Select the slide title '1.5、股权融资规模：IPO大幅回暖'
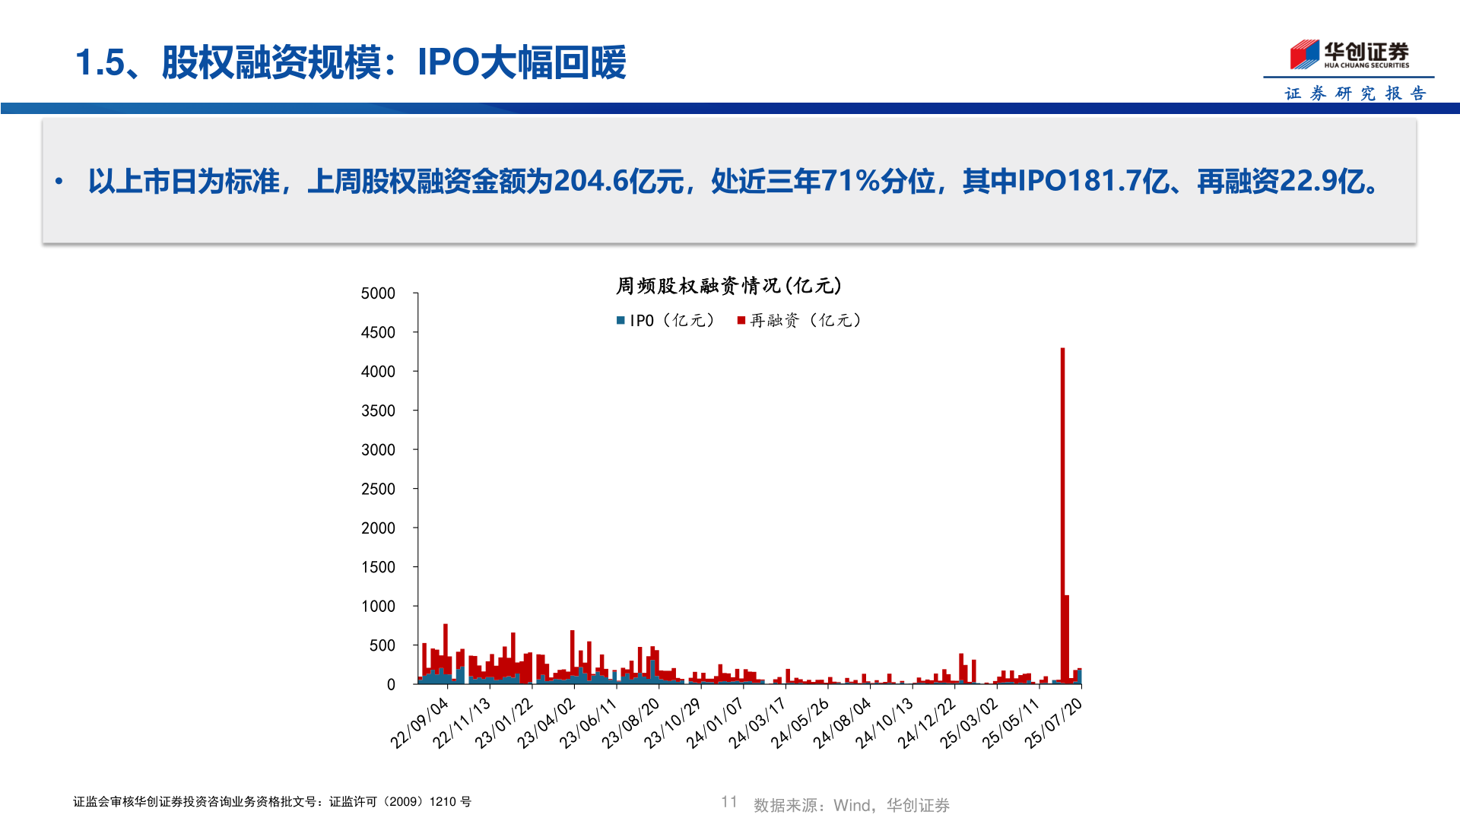This screenshot has height=821, width=1460. click(x=351, y=62)
